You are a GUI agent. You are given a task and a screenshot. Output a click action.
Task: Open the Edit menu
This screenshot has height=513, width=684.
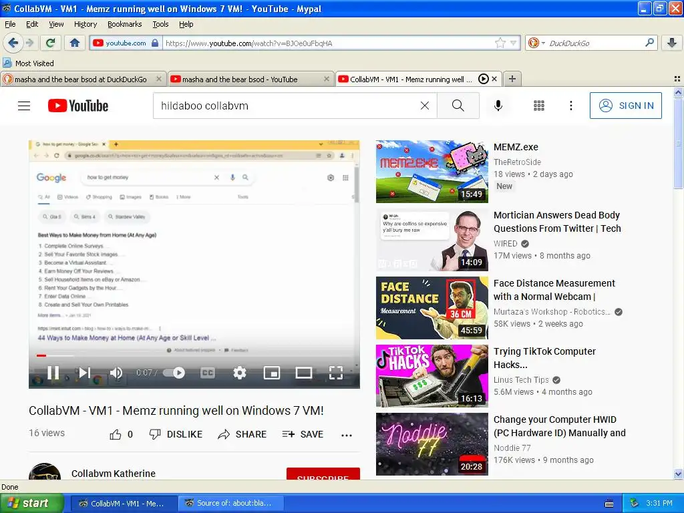pos(32,24)
